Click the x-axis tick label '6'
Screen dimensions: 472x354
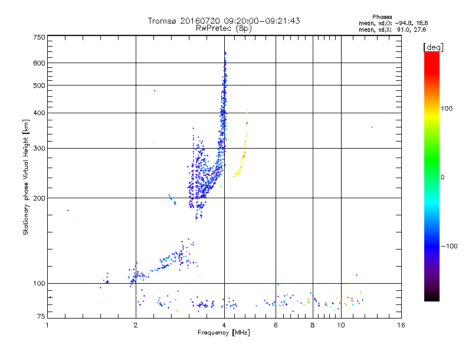(x=276, y=325)
